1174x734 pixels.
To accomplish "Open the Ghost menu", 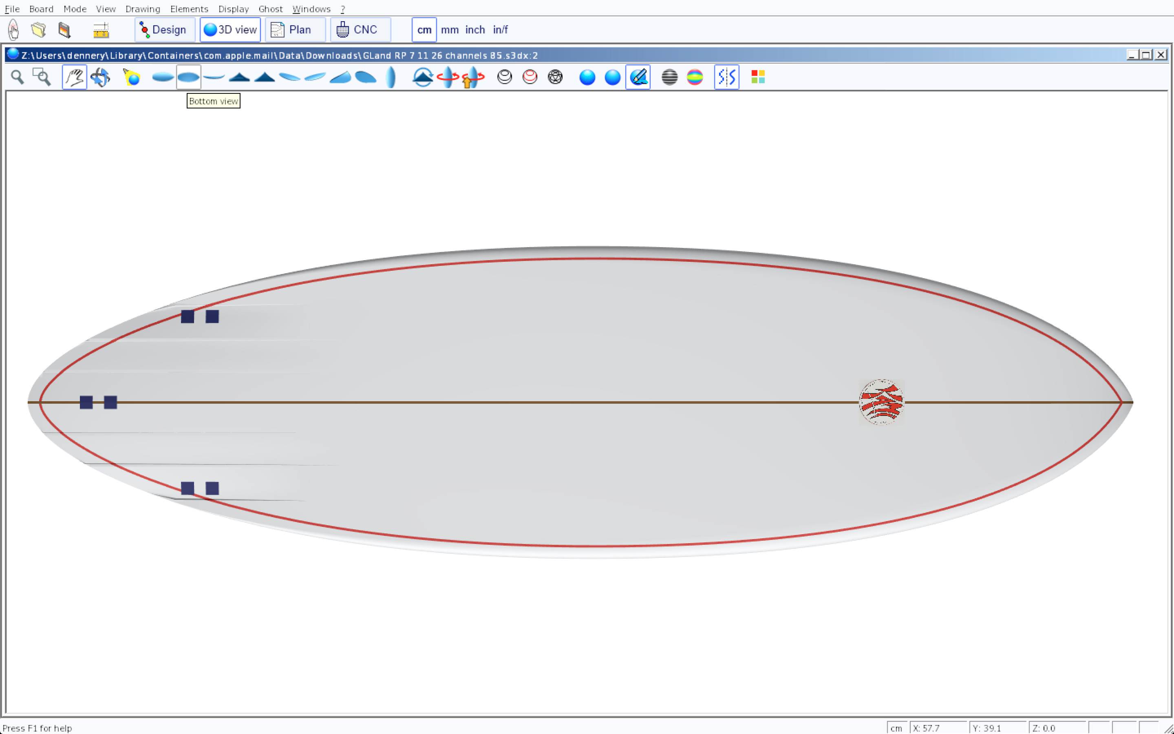I will [x=270, y=9].
